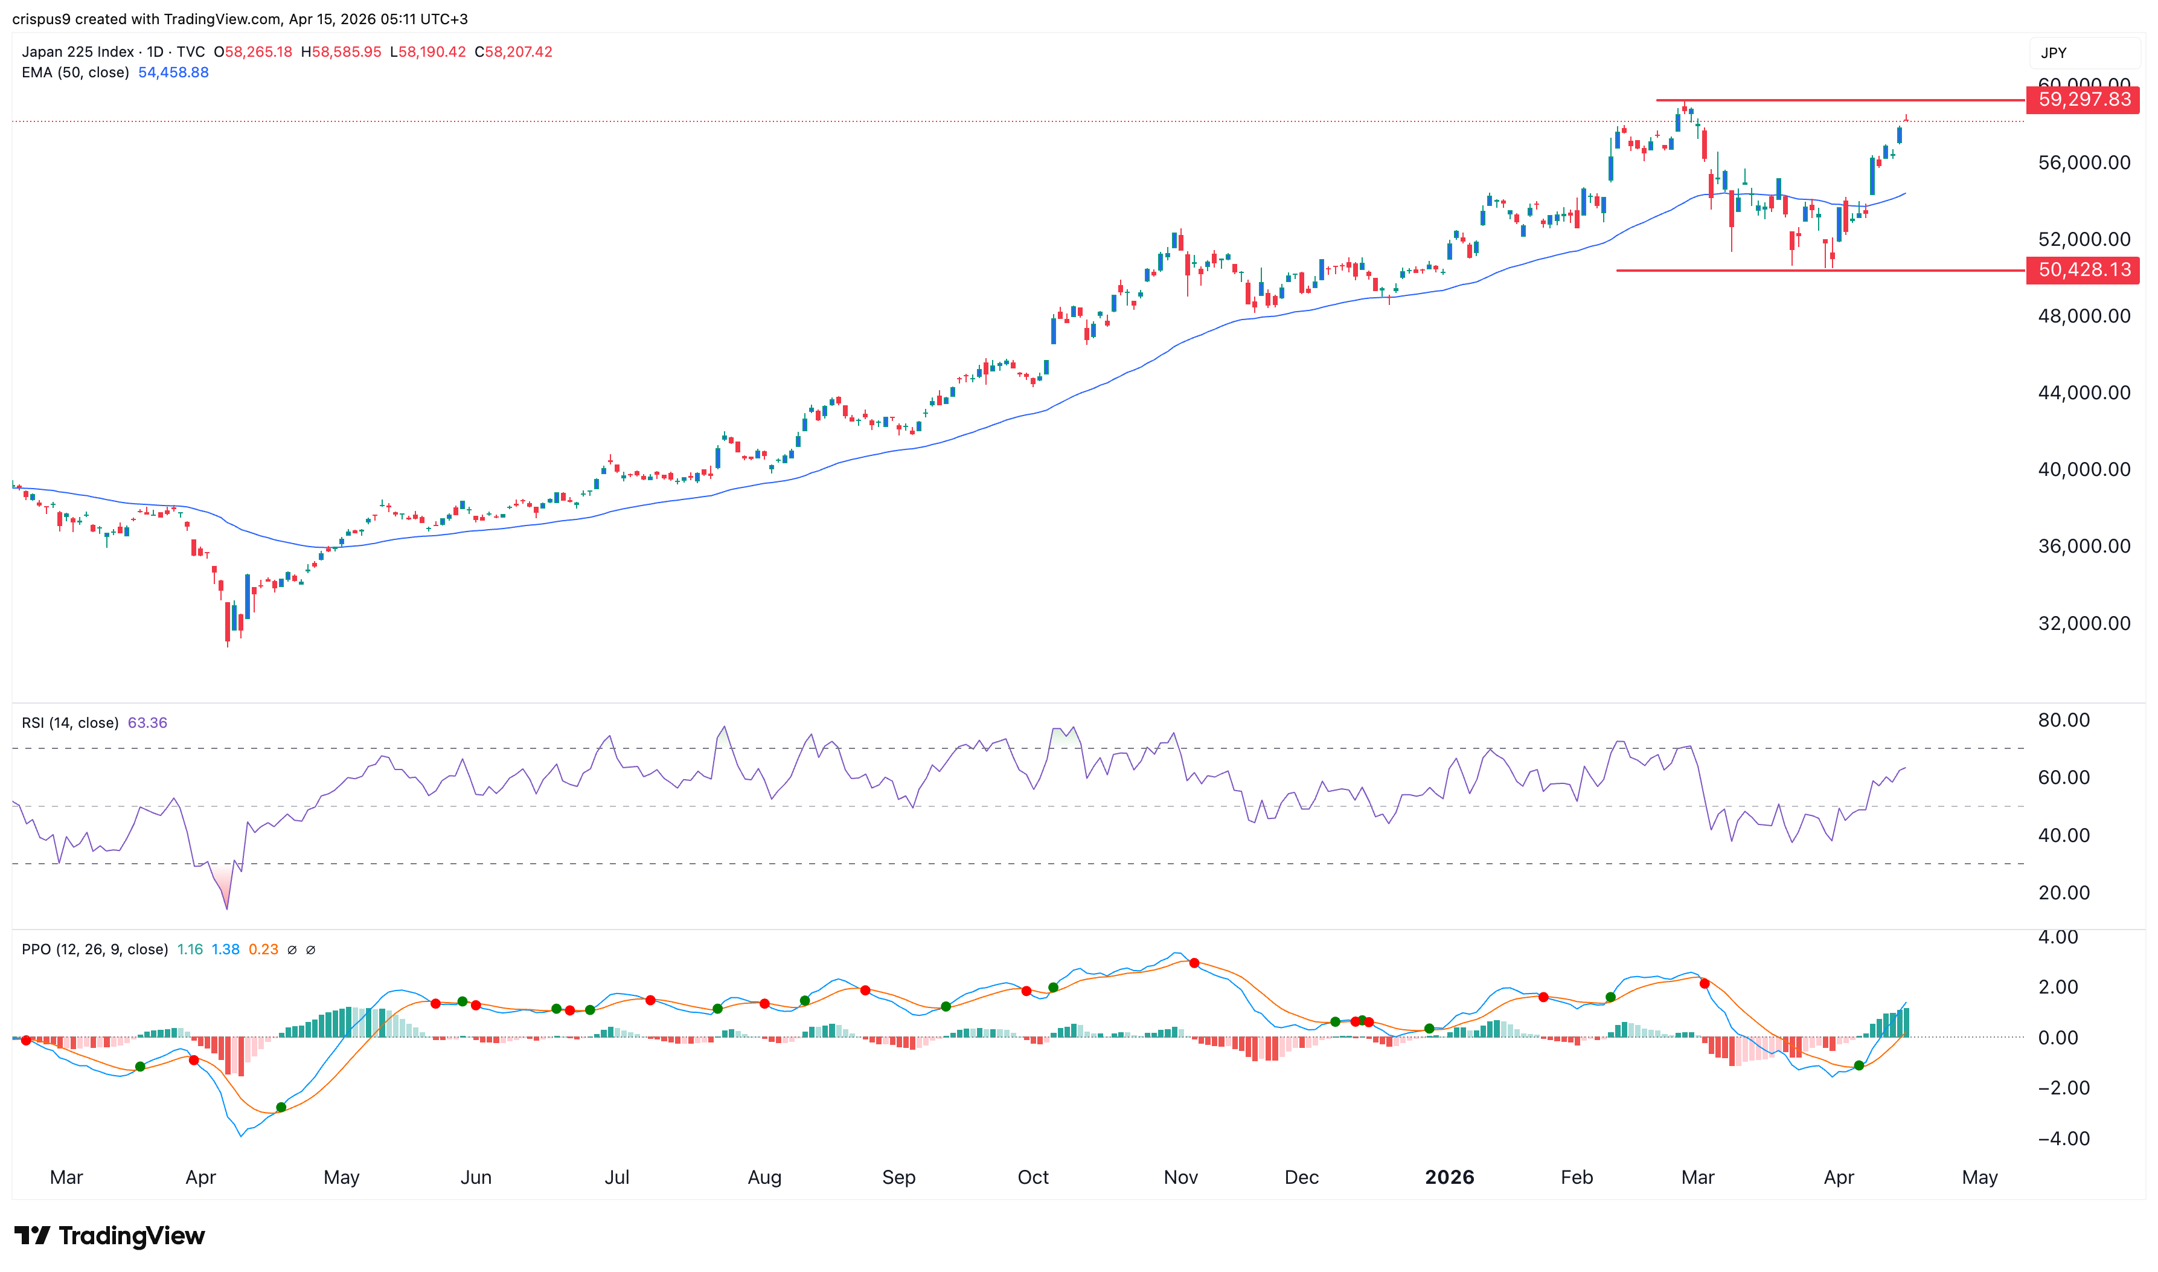Select the PPO (12, 26, 9) indicator label
Image resolution: width=2158 pixels, height=1272 pixels.
tap(94, 949)
